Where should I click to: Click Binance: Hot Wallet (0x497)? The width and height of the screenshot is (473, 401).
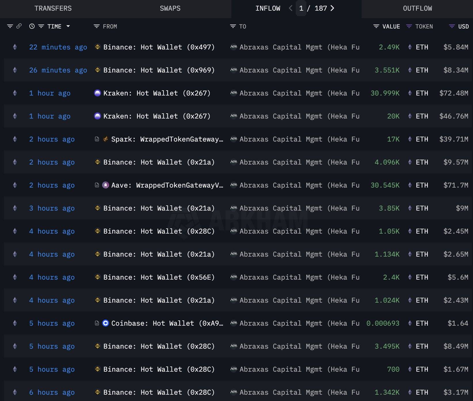(159, 47)
